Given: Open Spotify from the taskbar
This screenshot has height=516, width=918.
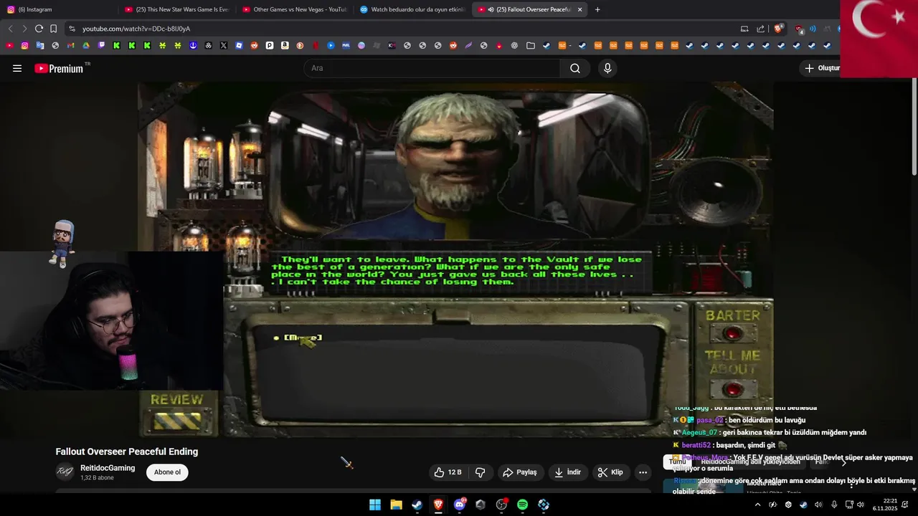Looking at the screenshot, I should 522,505.
